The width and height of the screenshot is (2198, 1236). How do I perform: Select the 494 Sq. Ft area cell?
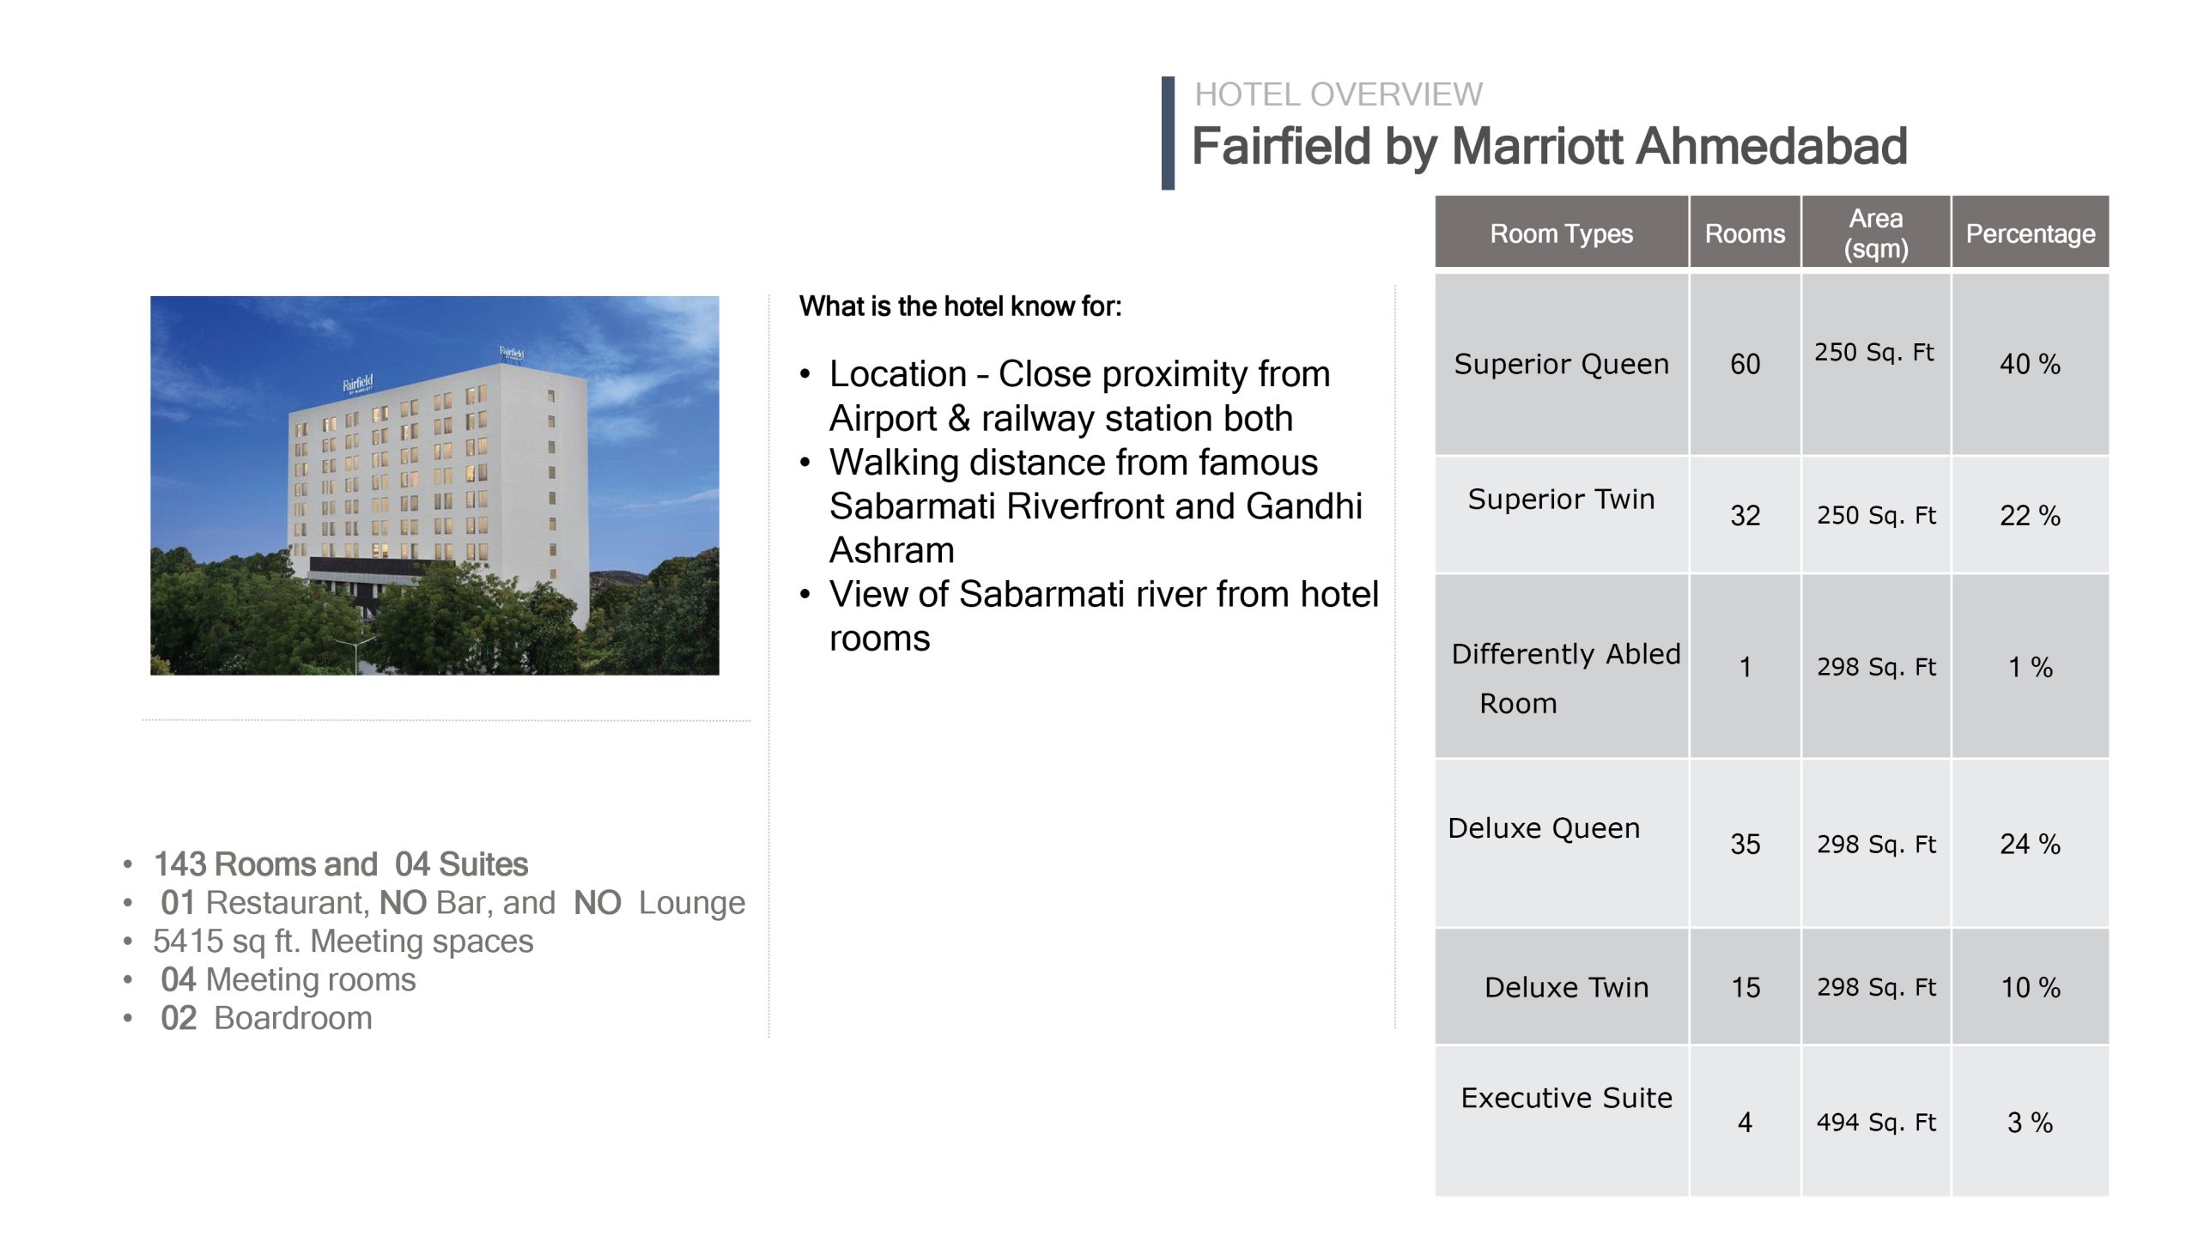pyautogui.click(x=1876, y=1122)
